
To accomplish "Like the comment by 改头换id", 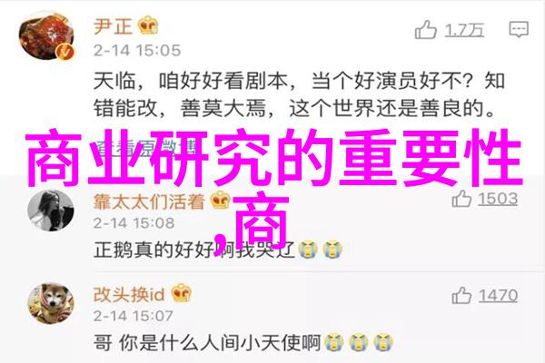I will tap(461, 296).
